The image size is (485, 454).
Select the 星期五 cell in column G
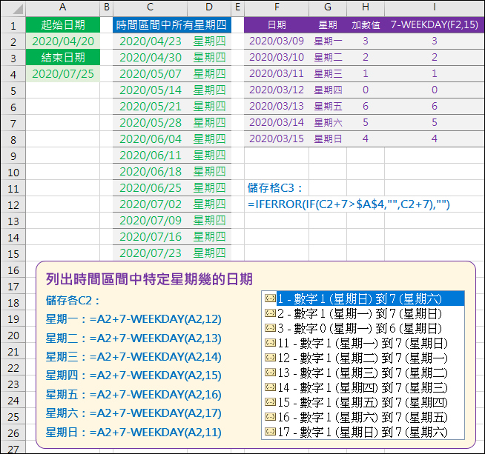328,106
